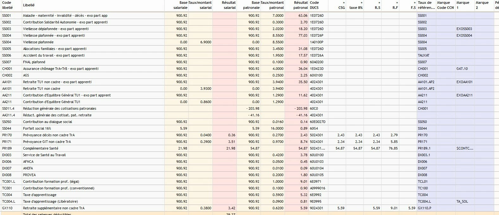Select 'Allocations familiales - exo part apprenti' label

[54, 49]
